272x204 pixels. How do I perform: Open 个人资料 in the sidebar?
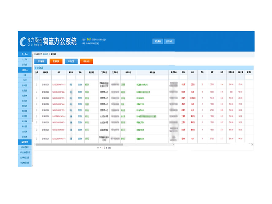(25, 59)
